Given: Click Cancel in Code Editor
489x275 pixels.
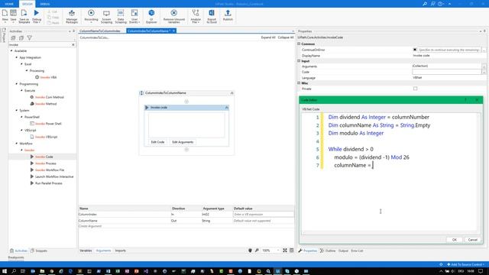Looking at the screenshot, I should coord(473,240).
